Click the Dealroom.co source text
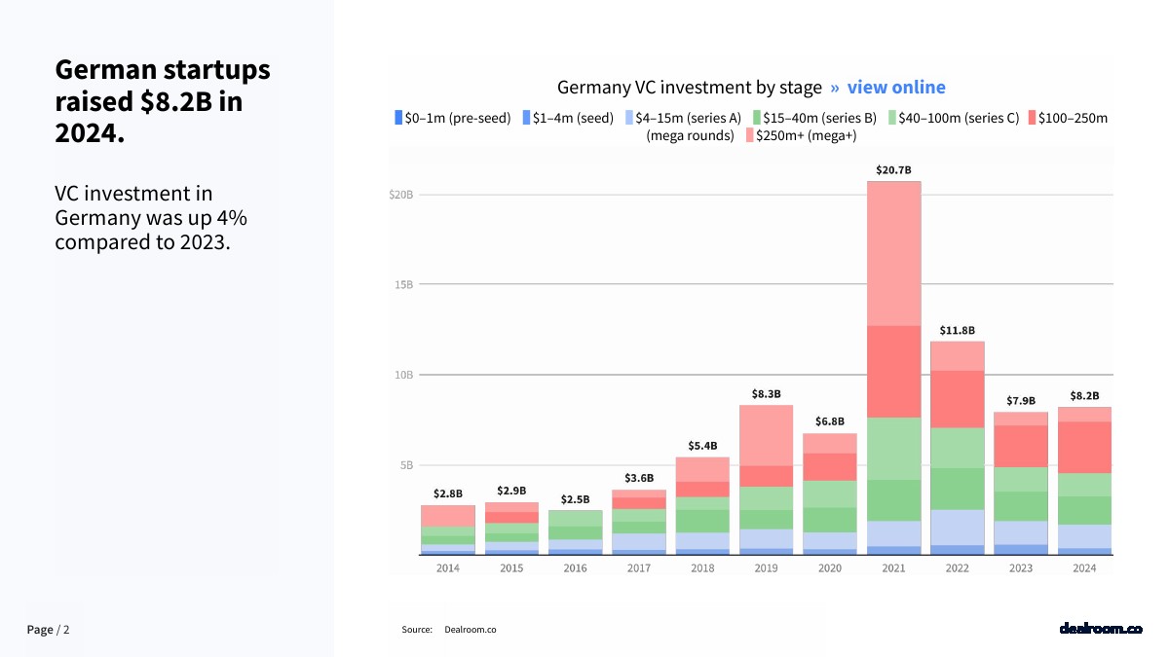 pos(470,630)
